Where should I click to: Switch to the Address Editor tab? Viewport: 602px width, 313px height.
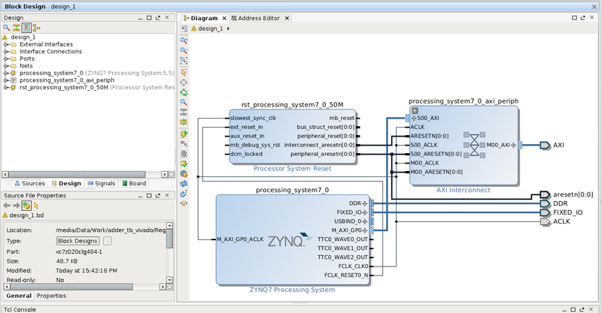pos(258,18)
